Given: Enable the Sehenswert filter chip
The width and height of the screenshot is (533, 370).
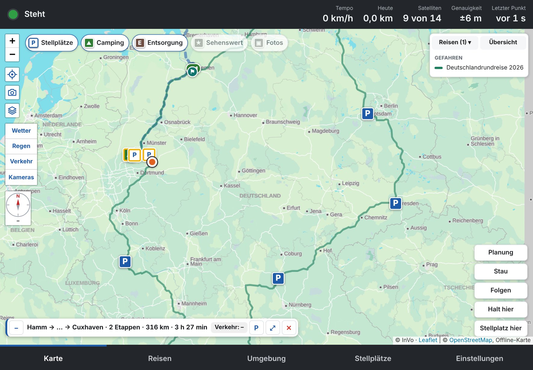Looking at the screenshot, I should (x=219, y=43).
